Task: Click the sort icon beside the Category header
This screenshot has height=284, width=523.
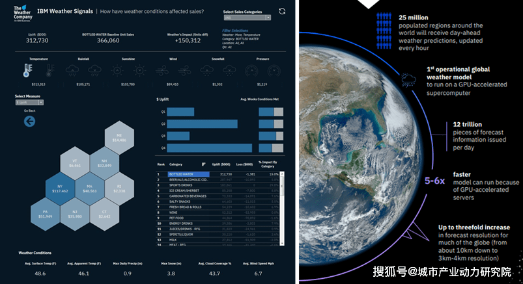Action: click(204, 165)
